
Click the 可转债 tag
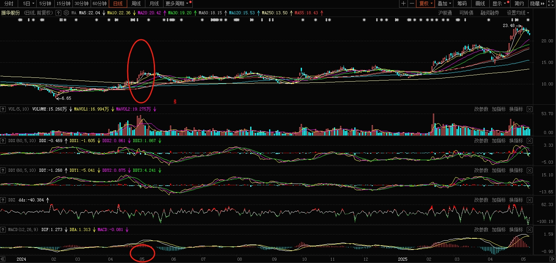[466, 13]
